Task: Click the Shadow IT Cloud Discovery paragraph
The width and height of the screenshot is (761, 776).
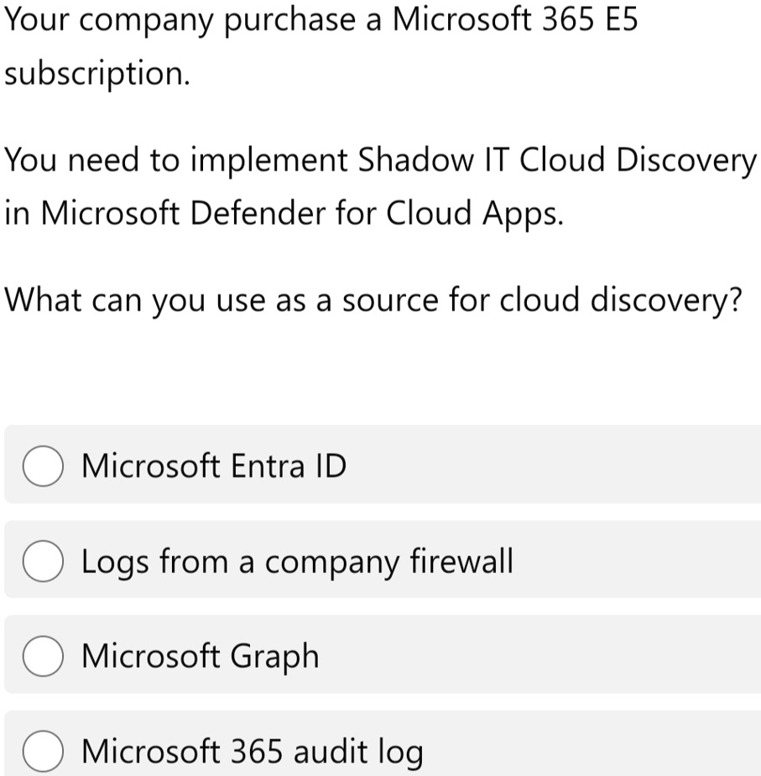Action: click(x=378, y=186)
